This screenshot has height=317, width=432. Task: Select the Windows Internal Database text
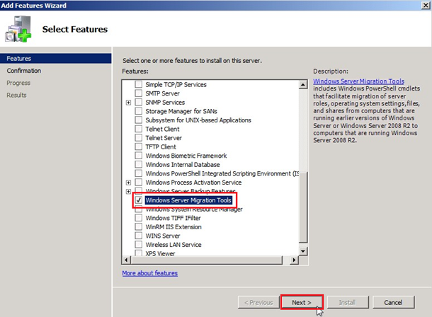click(x=183, y=165)
